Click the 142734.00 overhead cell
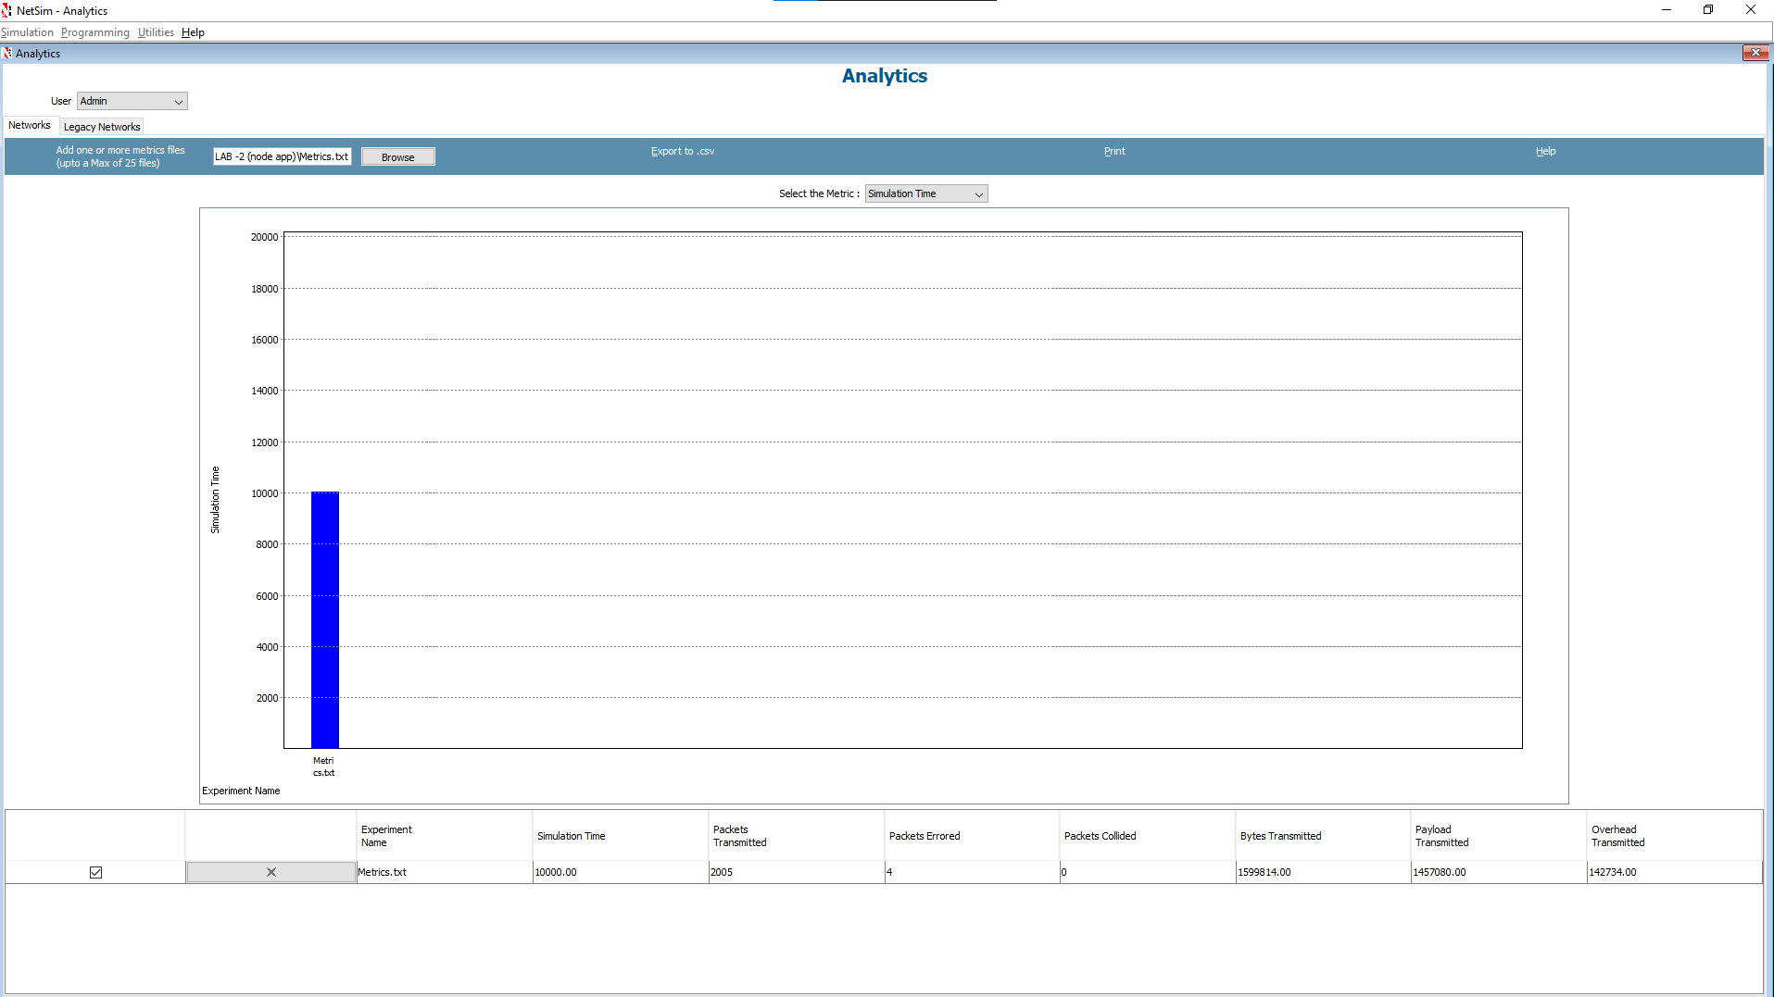This screenshot has width=1774, height=997. coord(1674,872)
